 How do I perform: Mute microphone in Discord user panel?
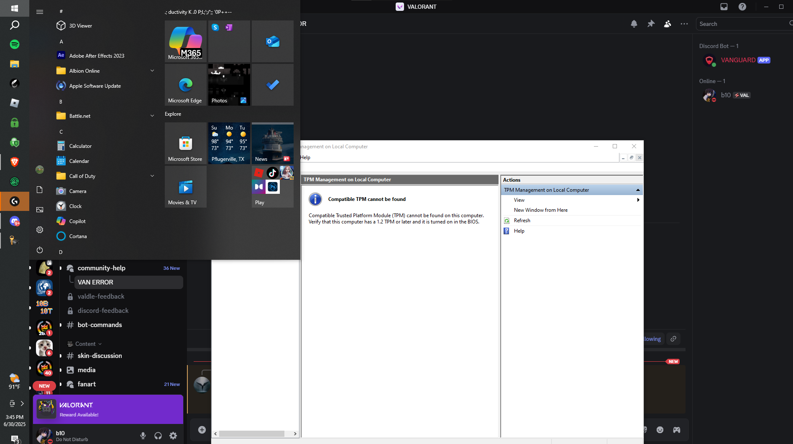pos(143,436)
